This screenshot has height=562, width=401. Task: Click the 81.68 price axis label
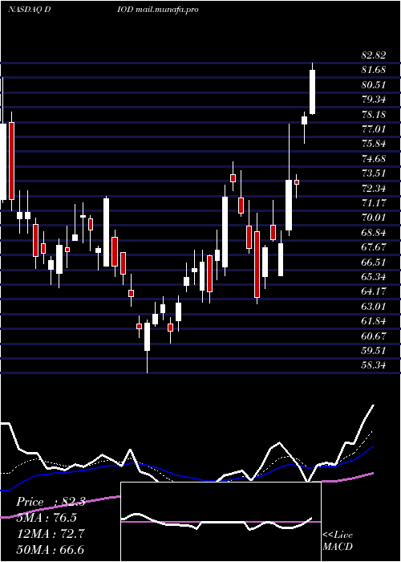pos(374,70)
